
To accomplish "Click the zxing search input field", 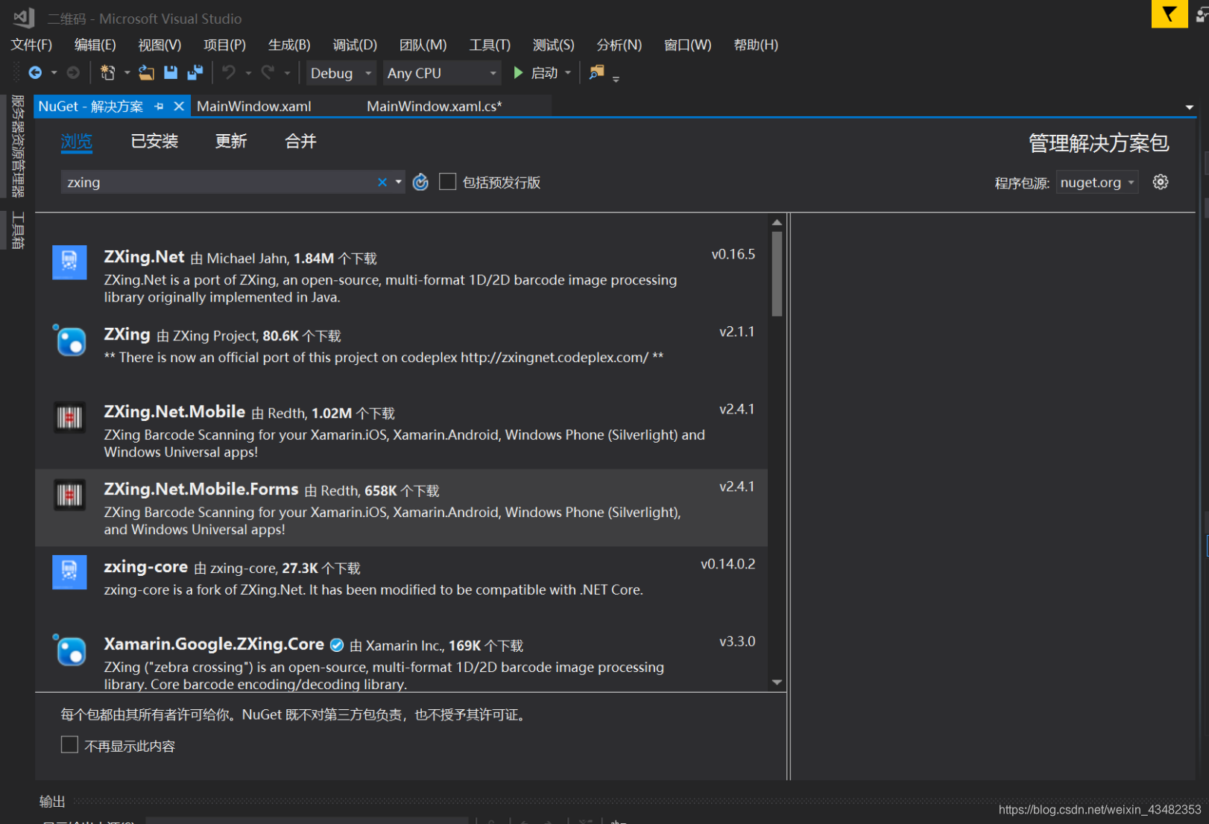I will [220, 183].
